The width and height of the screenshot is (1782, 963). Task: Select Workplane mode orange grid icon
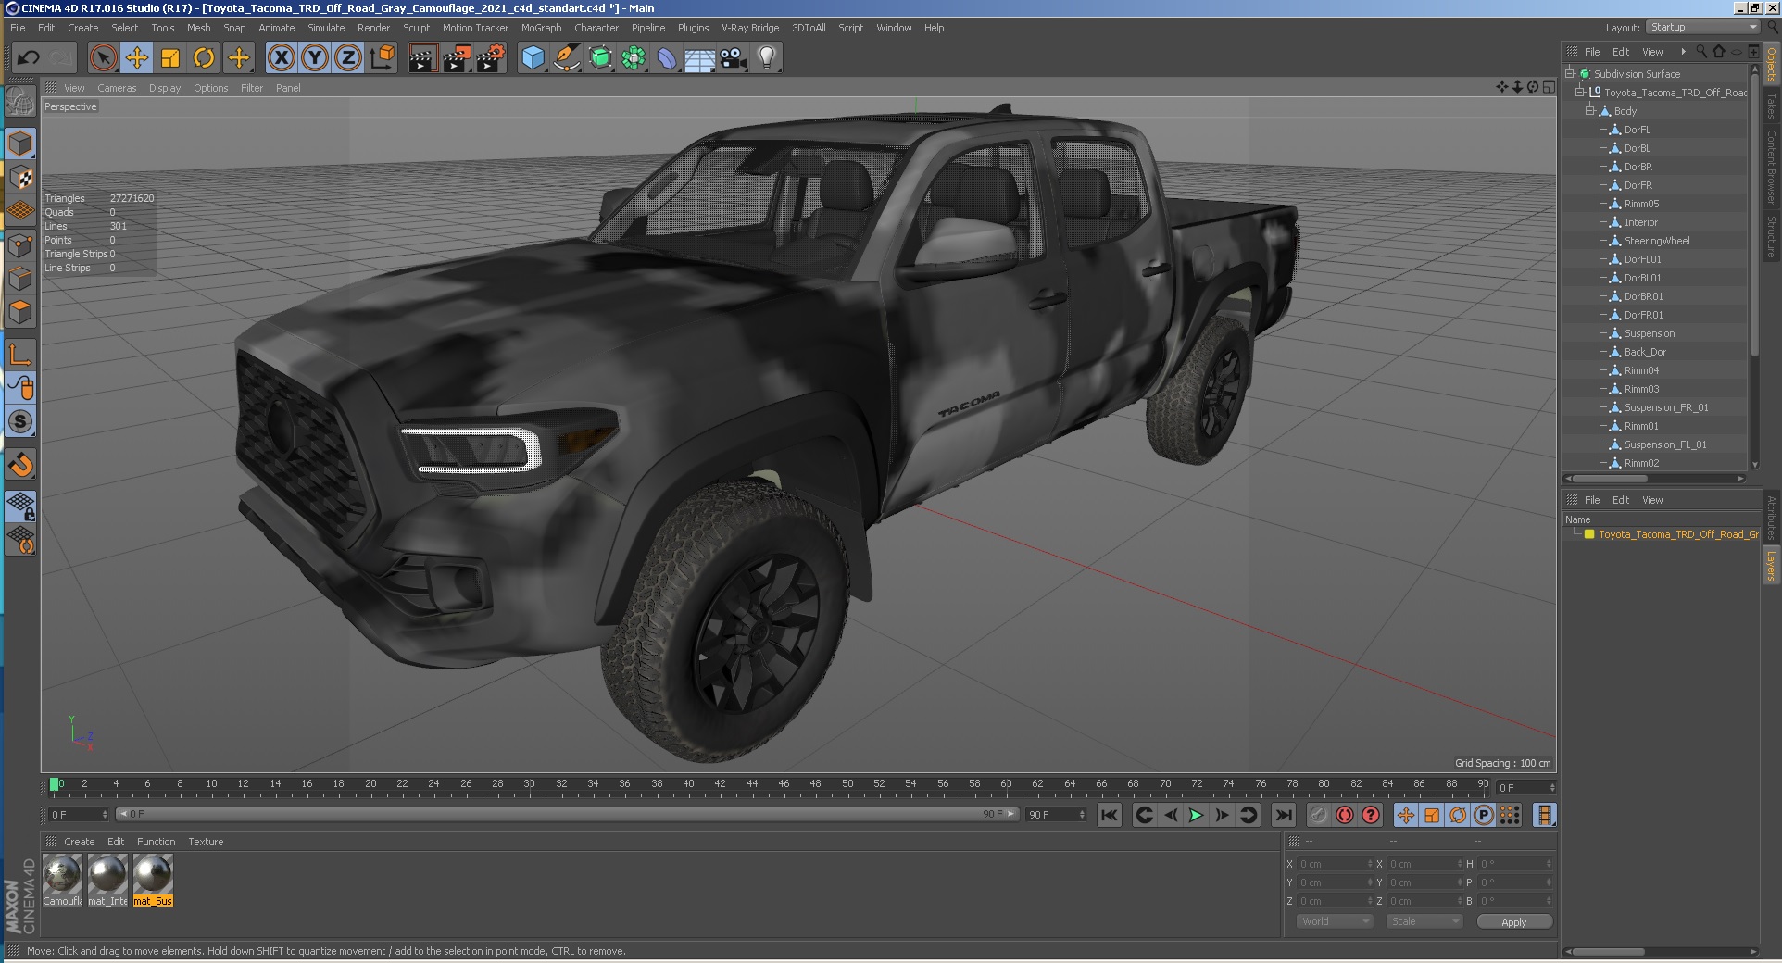pyautogui.click(x=20, y=211)
